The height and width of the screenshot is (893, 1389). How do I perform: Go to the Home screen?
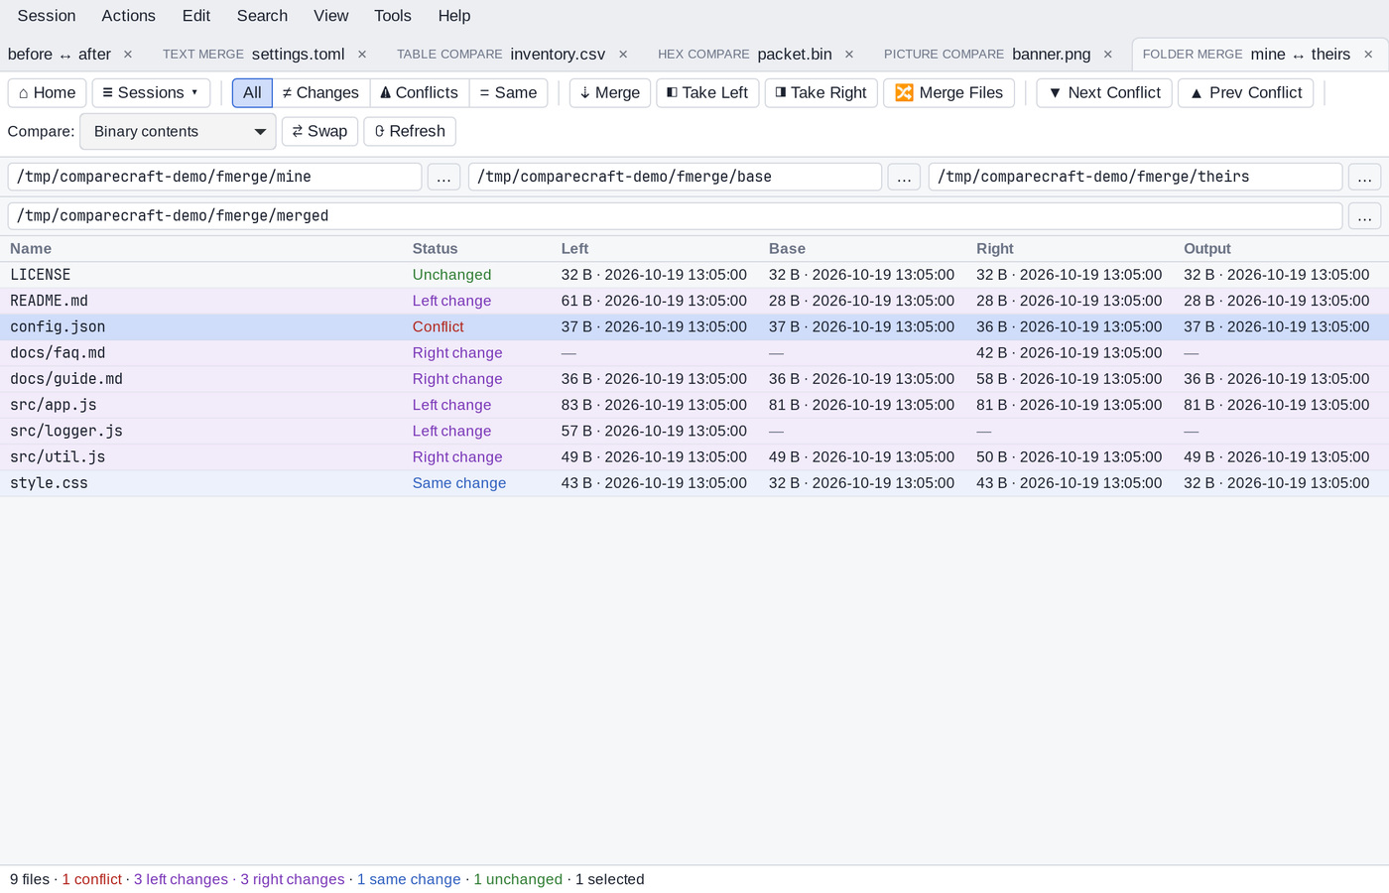pos(48,92)
